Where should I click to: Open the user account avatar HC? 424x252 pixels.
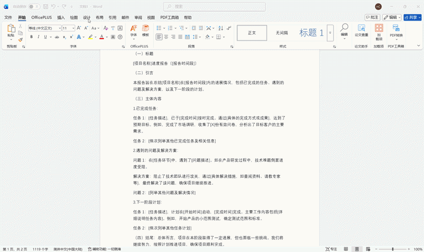378,6
